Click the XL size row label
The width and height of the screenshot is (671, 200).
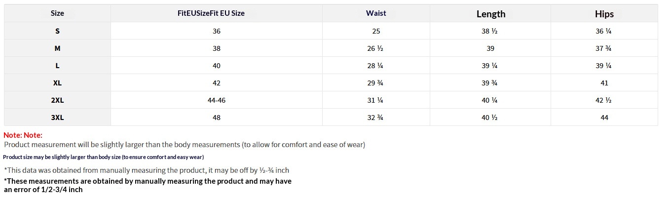[x=57, y=83]
